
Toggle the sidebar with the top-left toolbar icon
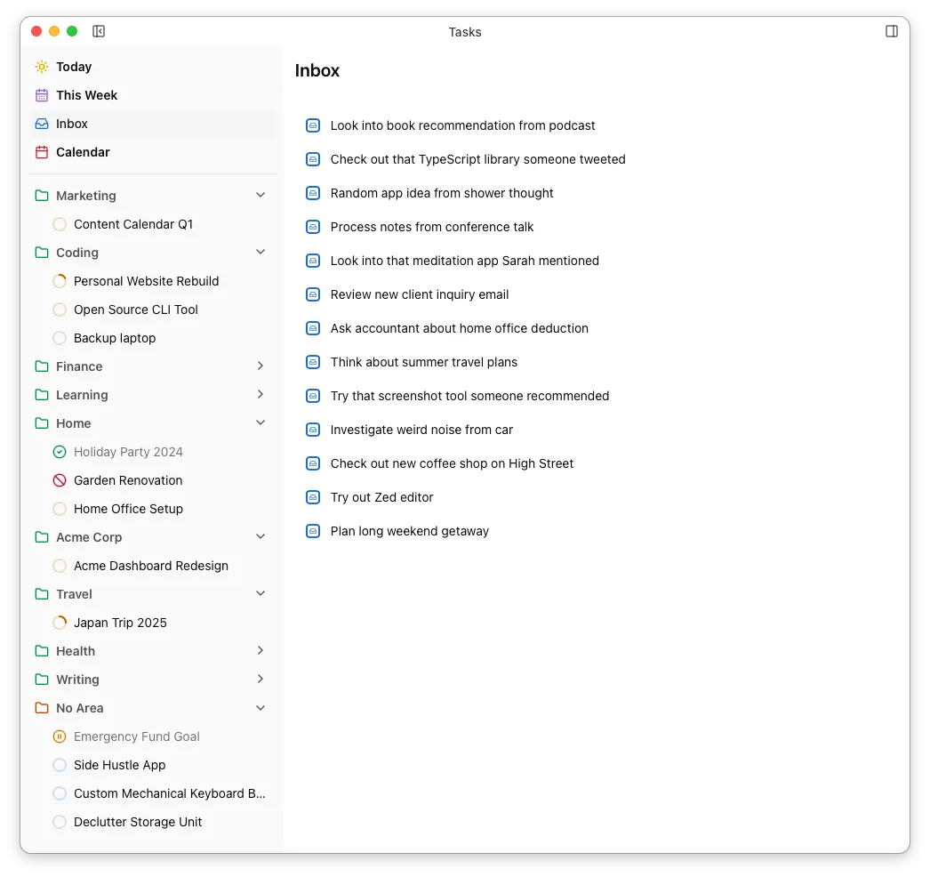pyautogui.click(x=98, y=30)
